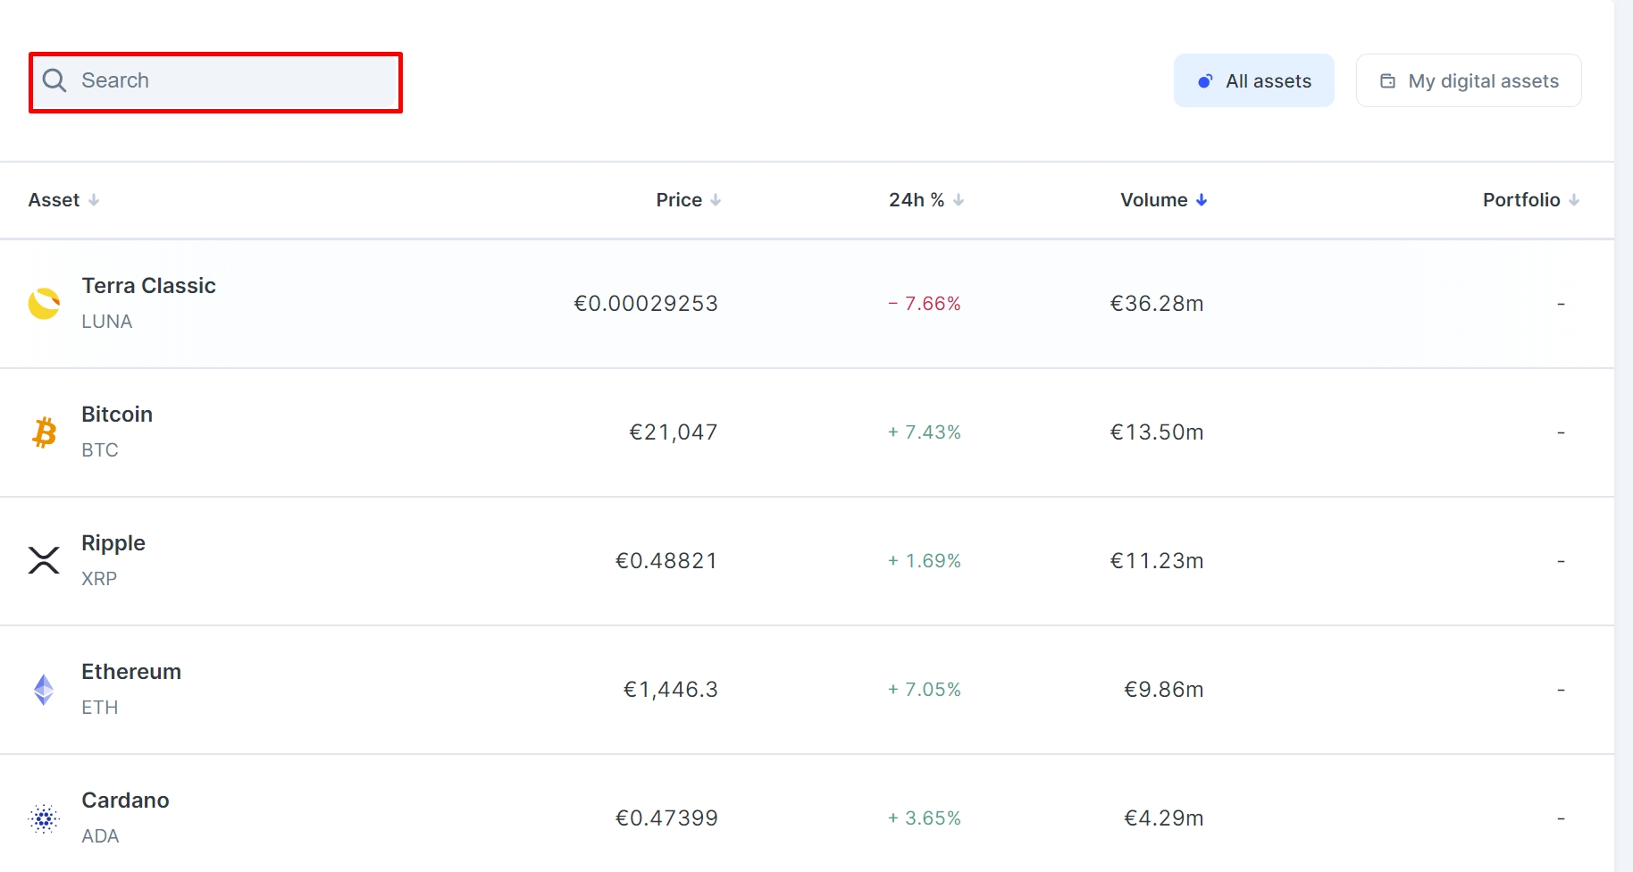Click the price €0.00029253
1633x872 pixels.
pyautogui.click(x=646, y=304)
